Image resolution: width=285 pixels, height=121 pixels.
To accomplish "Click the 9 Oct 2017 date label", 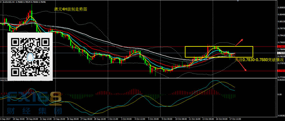I will pos(166,119).
